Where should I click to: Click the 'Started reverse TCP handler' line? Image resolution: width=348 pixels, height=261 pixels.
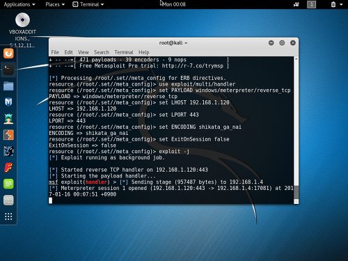tap(129, 170)
